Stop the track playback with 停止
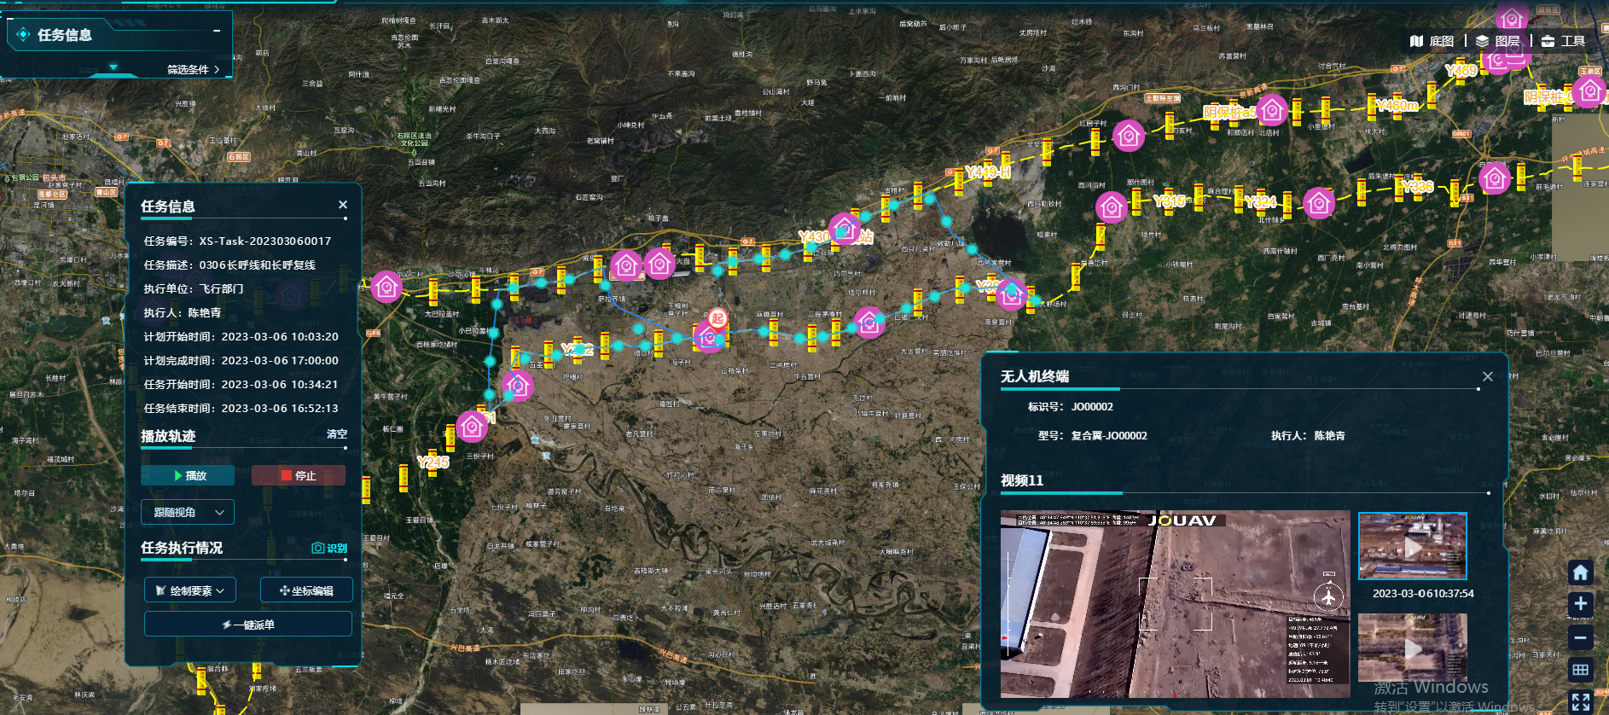1609x715 pixels. click(299, 475)
